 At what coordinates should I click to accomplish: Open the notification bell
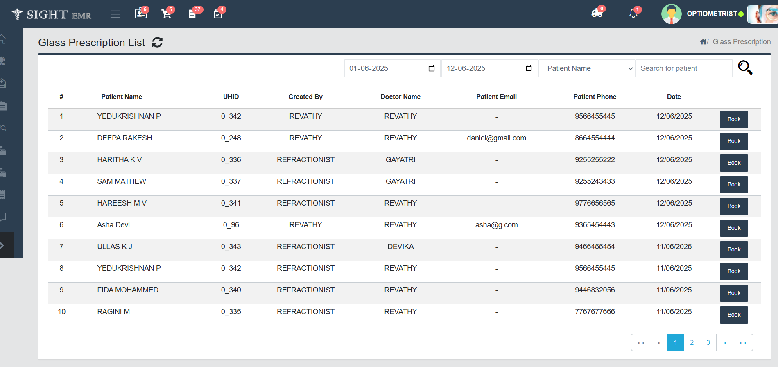(x=633, y=14)
